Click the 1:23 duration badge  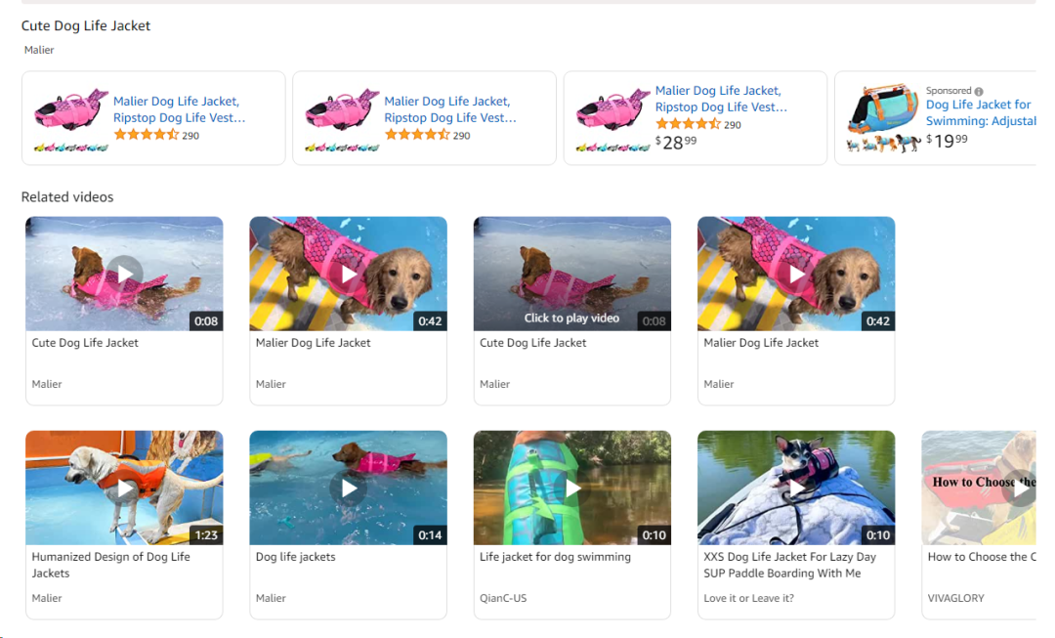206,535
